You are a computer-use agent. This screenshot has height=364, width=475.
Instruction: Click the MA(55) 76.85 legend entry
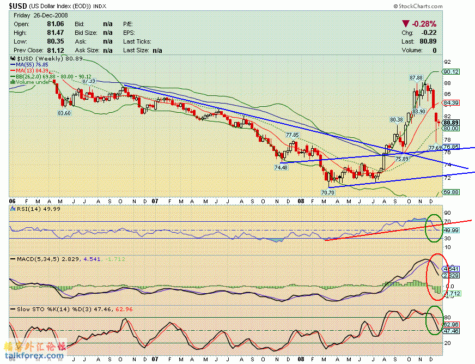point(29,64)
